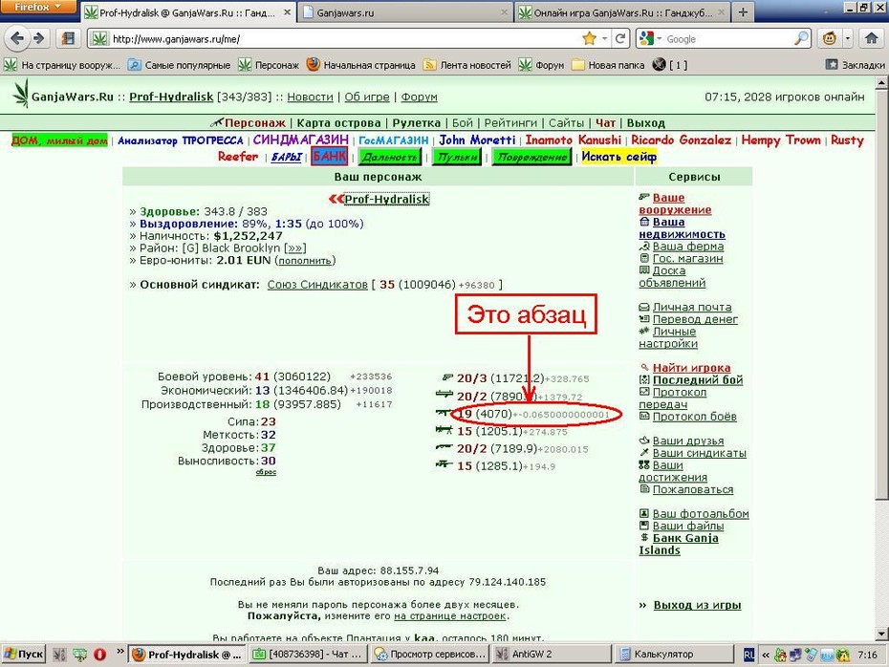Open Личная почта link
The width and height of the screenshot is (889, 667).
pyautogui.click(x=692, y=307)
